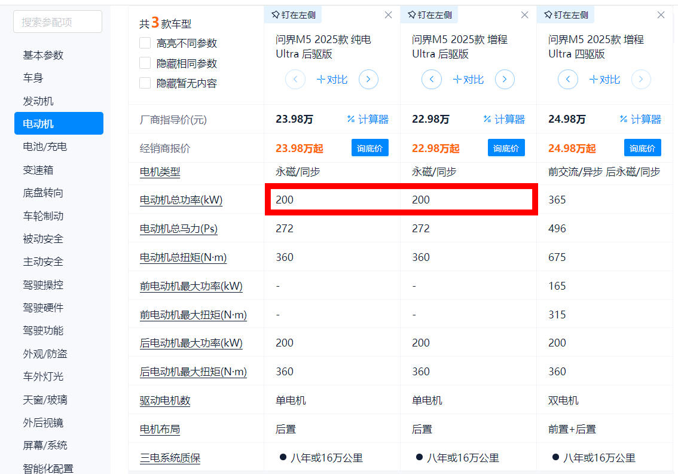Click dealer price 24.98万起

coord(572,148)
